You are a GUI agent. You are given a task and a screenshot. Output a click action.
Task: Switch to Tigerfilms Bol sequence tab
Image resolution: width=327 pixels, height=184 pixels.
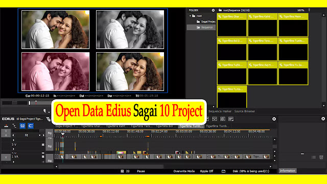166,126
